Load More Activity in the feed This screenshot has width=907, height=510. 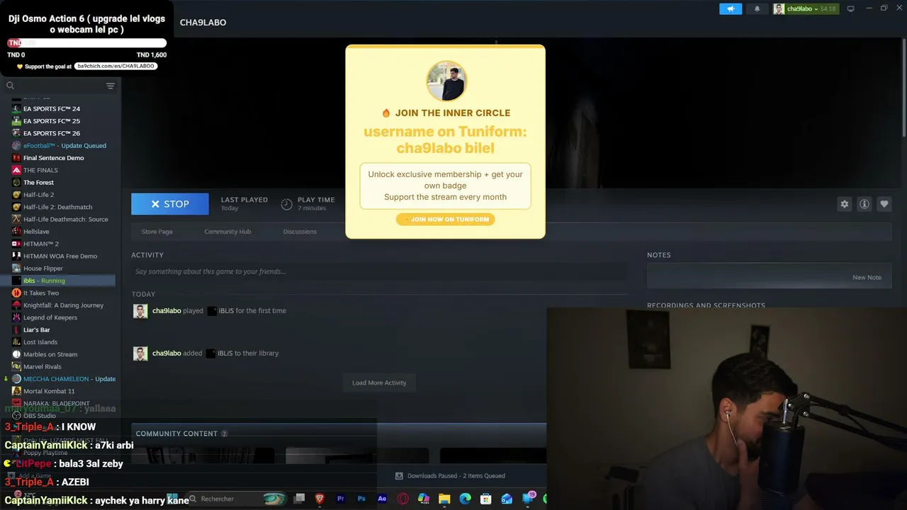coord(379,382)
